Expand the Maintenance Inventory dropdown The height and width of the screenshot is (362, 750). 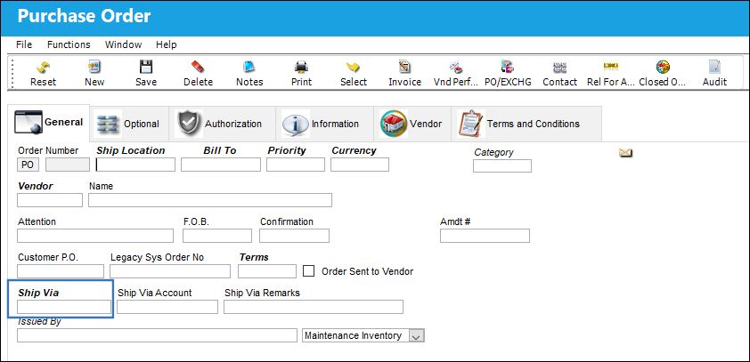tap(416, 335)
